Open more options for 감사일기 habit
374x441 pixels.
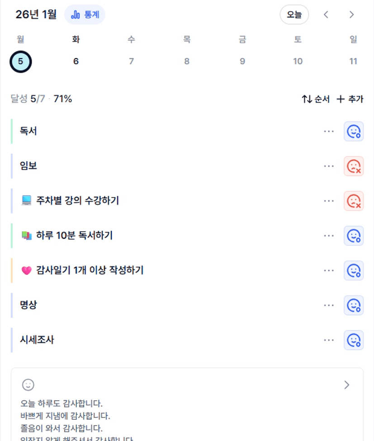(329, 270)
